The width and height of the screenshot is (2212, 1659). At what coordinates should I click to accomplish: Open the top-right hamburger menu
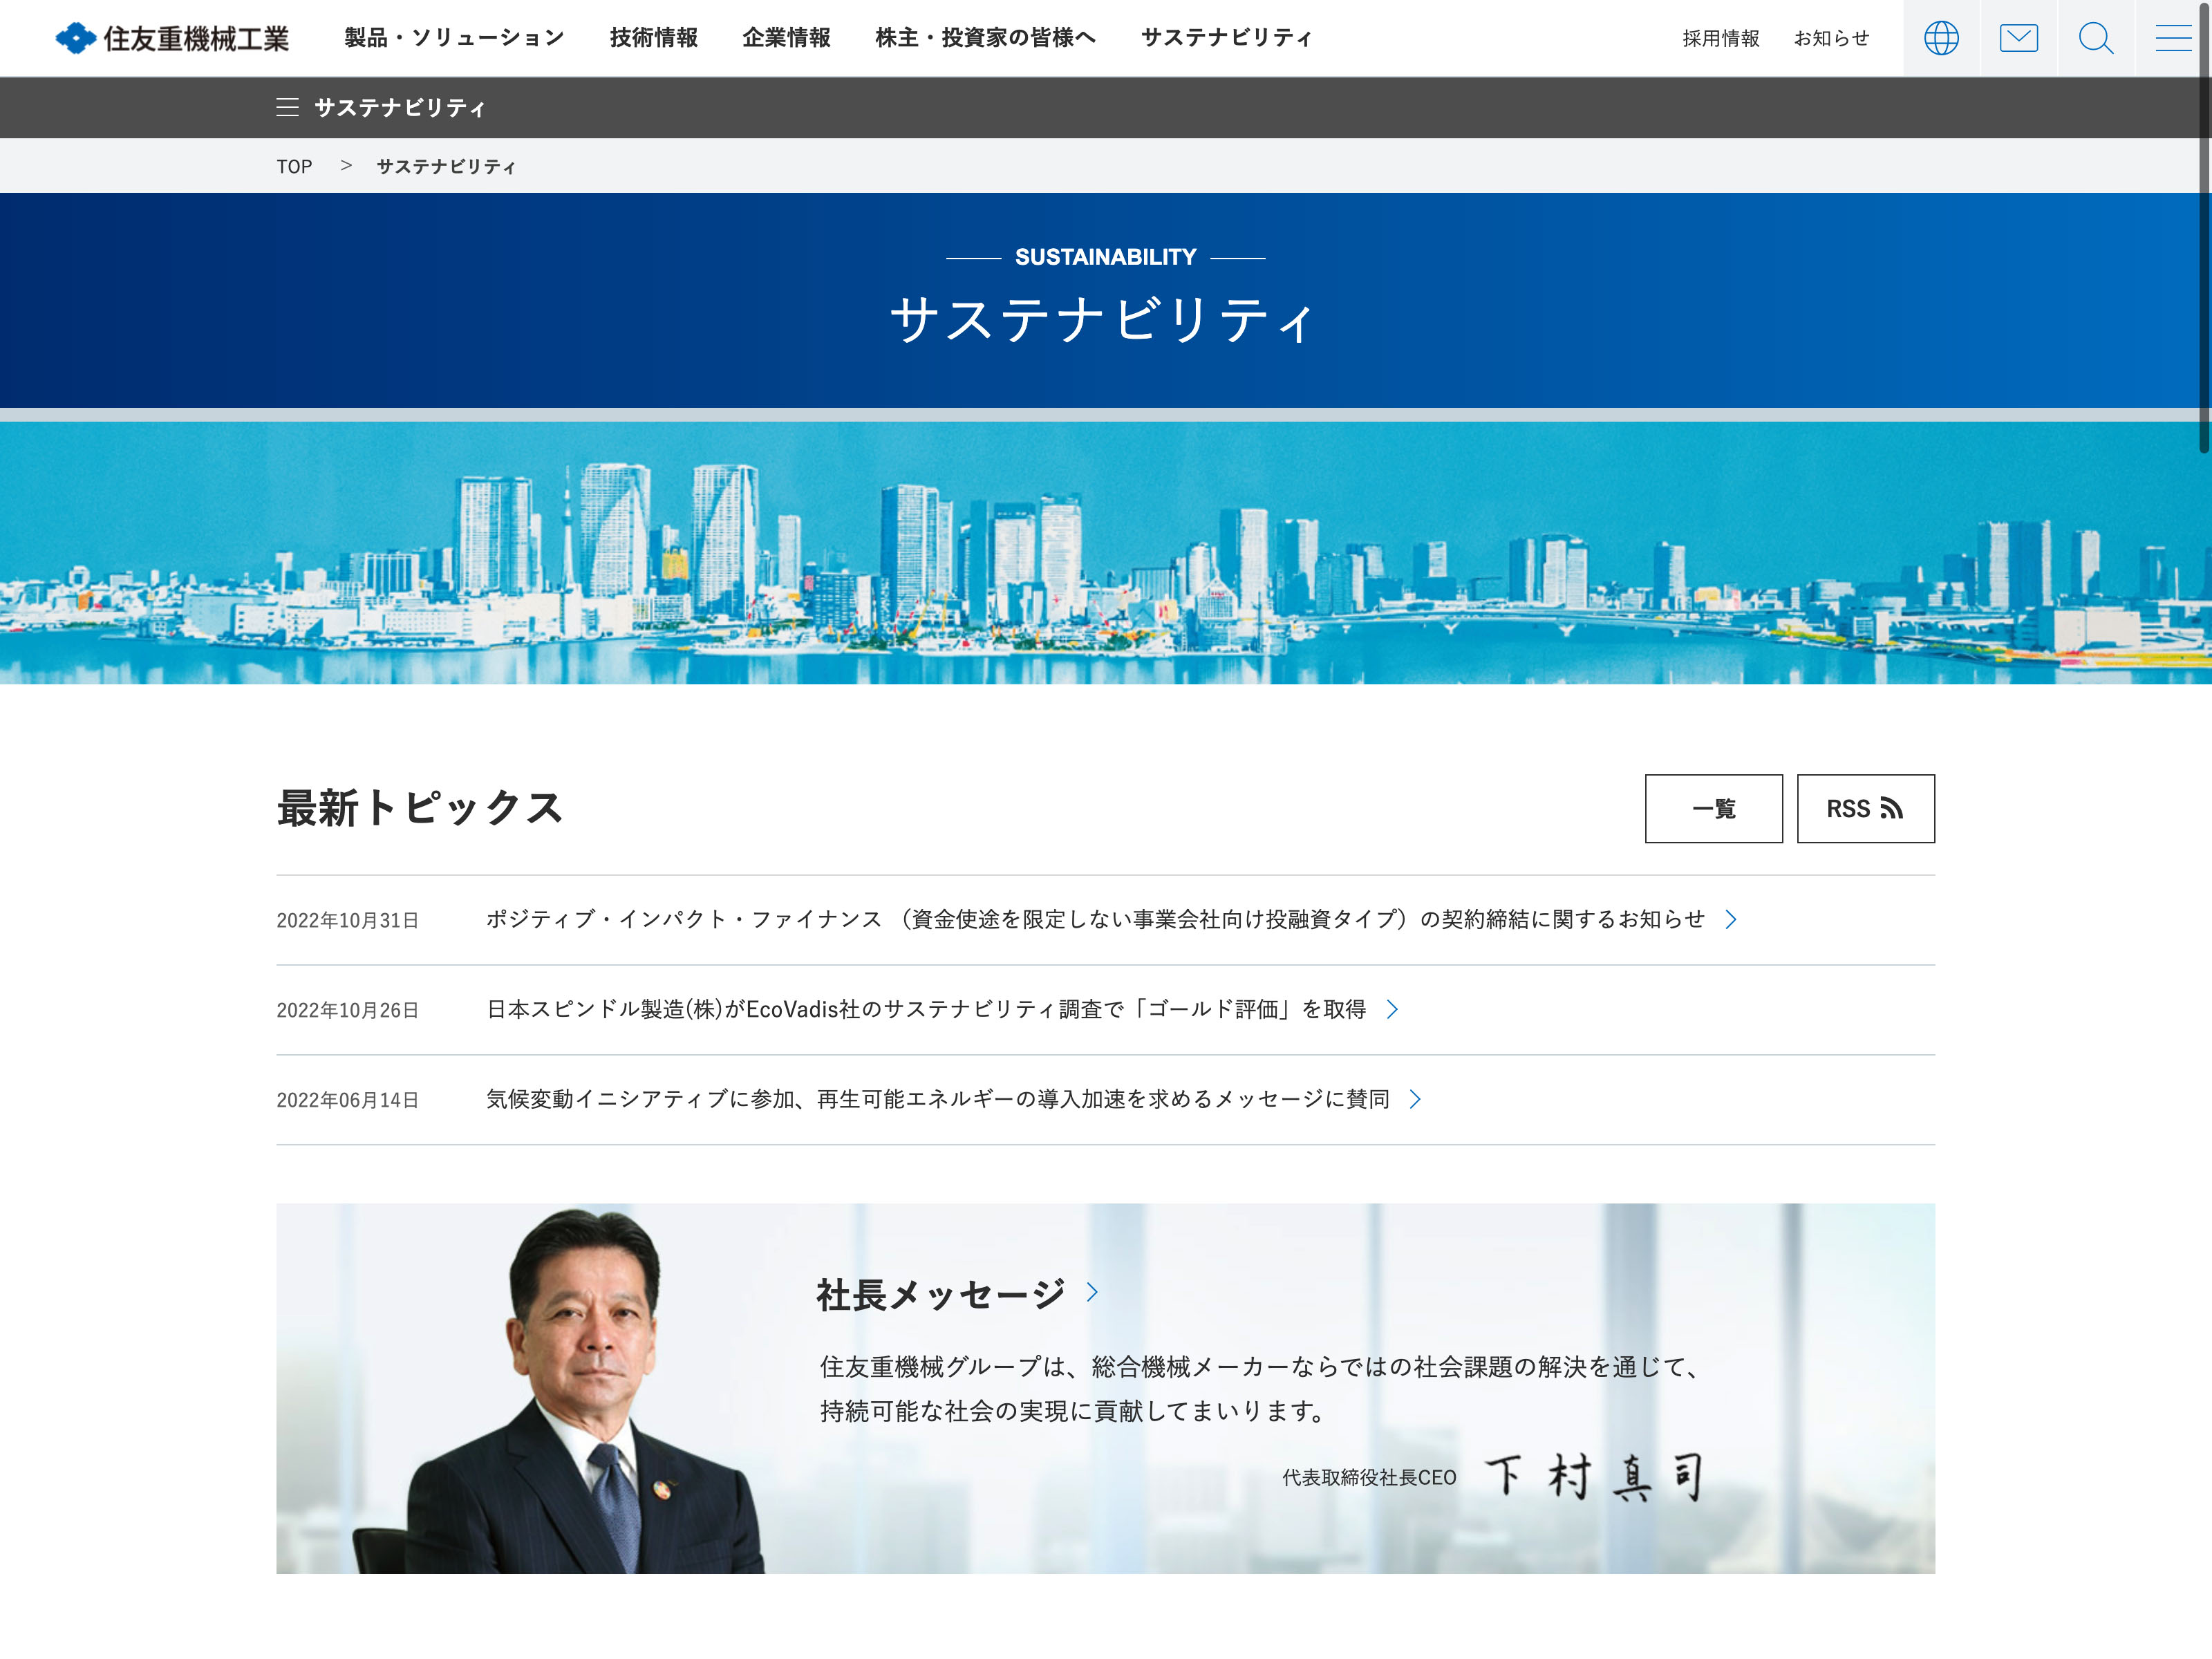[x=2172, y=38]
